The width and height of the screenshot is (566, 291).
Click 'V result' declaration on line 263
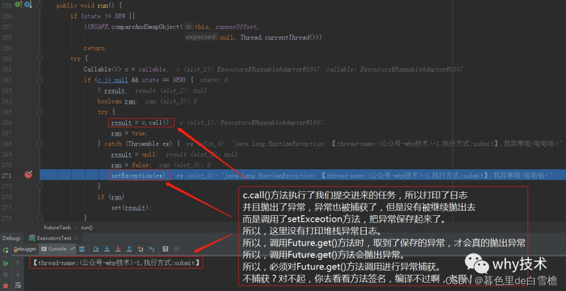click(x=112, y=91)
